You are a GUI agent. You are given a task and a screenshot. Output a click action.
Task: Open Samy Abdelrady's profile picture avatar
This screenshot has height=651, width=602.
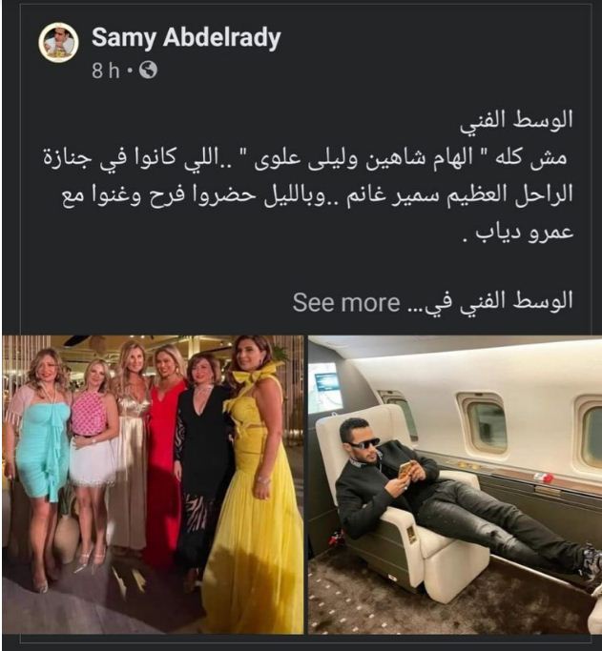(58, 42)
